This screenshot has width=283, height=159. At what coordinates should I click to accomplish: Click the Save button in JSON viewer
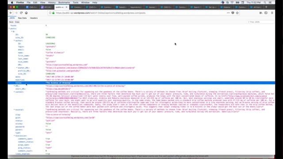pos(11,22)
